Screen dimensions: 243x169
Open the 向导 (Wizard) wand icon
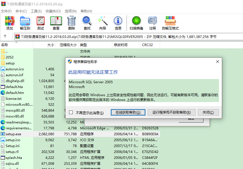(103, 21)
